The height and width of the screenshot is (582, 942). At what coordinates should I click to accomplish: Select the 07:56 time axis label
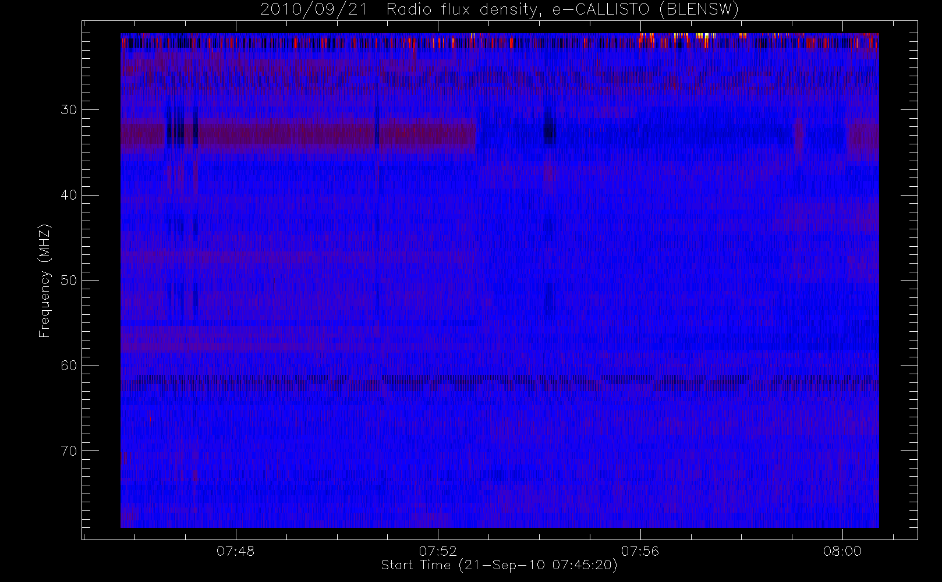[640, 551]
